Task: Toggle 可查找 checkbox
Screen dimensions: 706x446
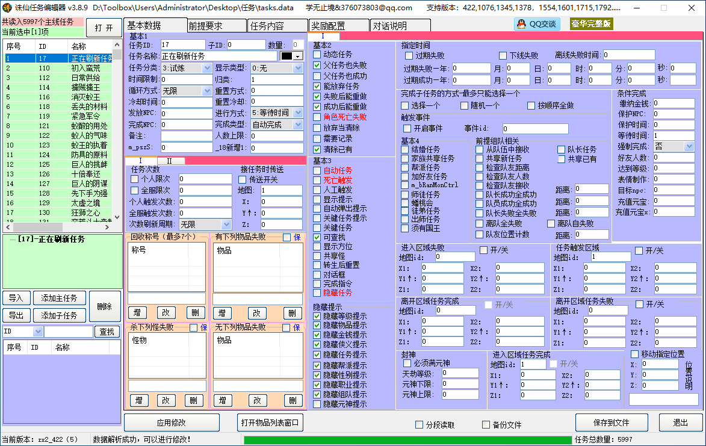Action: (317, 237)
